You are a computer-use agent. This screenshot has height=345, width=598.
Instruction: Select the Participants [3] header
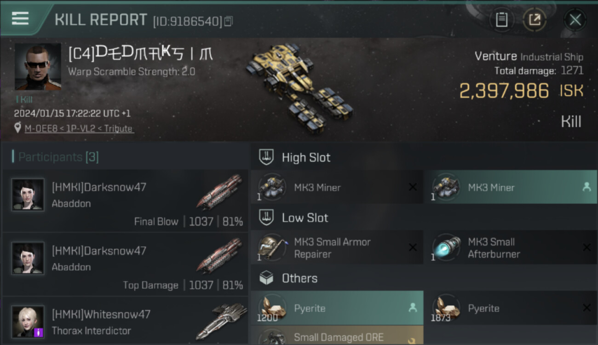(x=55, y=157)
